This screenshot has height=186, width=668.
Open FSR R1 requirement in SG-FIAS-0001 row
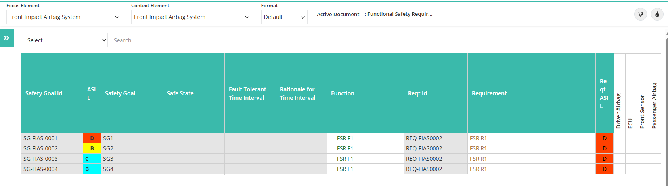point(478,138)
